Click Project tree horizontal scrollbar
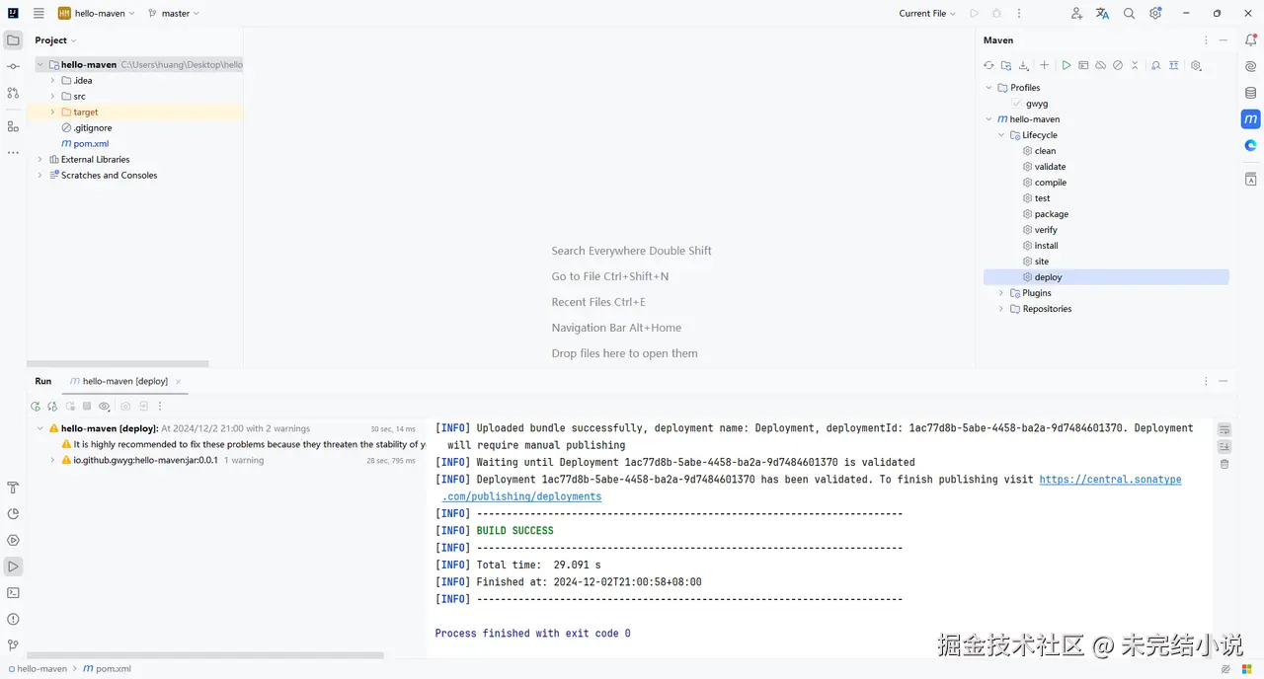Image resolution: width=1264 pixels, height=679 pixels. coord(118,364)
